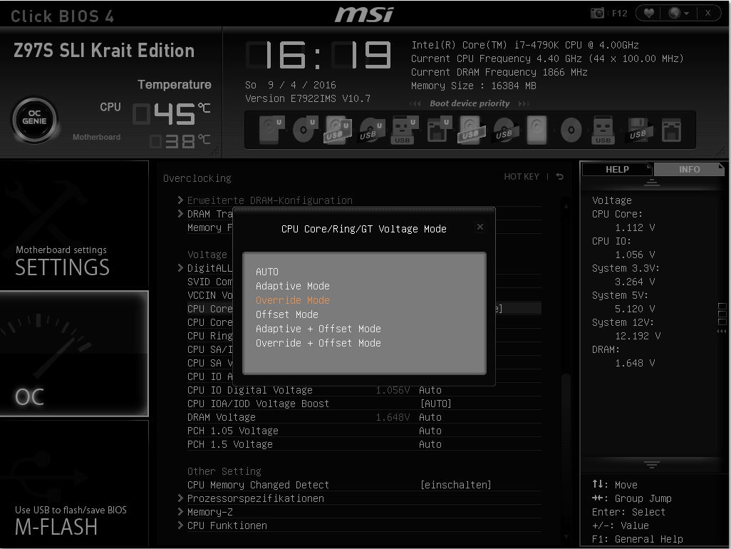Open the OC overclocking section
Image resolution: width=731 pixels, height=549 pixels.
point(74,354)
